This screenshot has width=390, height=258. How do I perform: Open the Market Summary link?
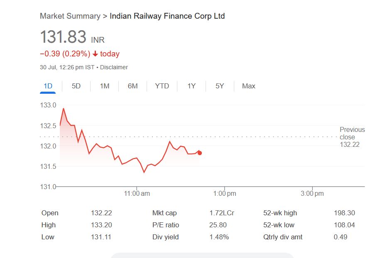[70, 16]
